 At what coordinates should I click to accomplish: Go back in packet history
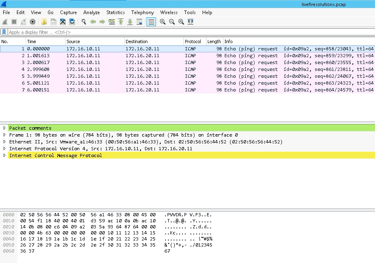pyautogui.click(x=93, y=22)
